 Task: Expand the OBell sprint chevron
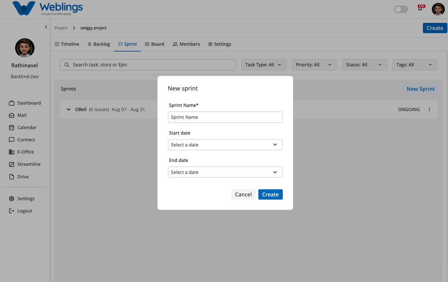69,109
